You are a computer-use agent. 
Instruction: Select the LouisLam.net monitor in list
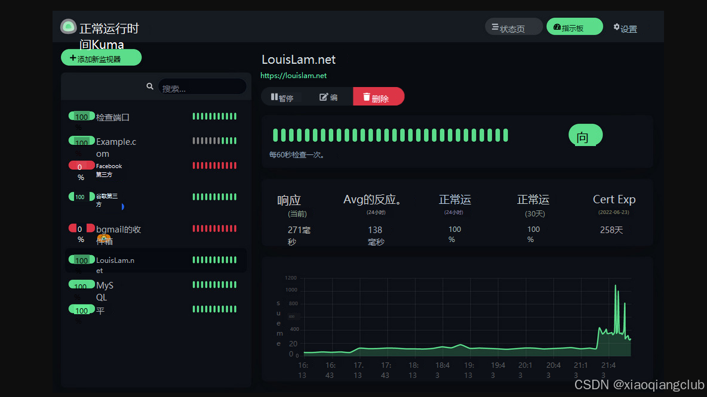pyautogui.click(x=156, y=261)
